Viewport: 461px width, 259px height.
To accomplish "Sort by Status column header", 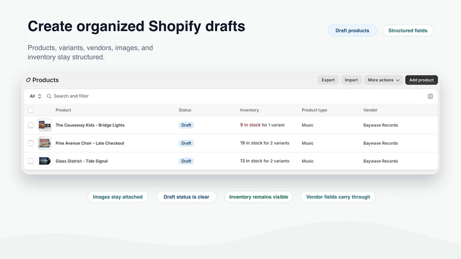I will click(185, 110).
